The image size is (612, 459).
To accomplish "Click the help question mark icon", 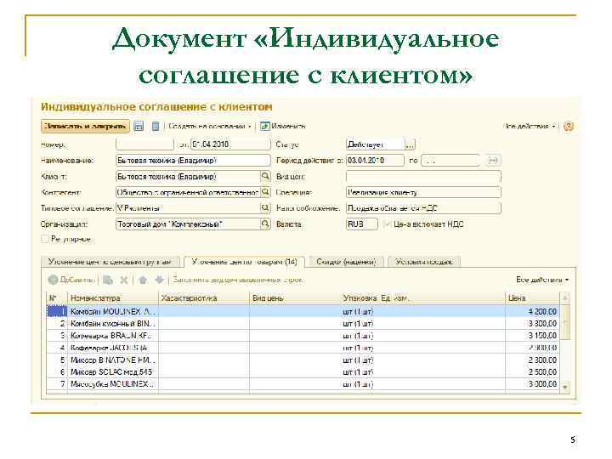I will click(569, 126).
